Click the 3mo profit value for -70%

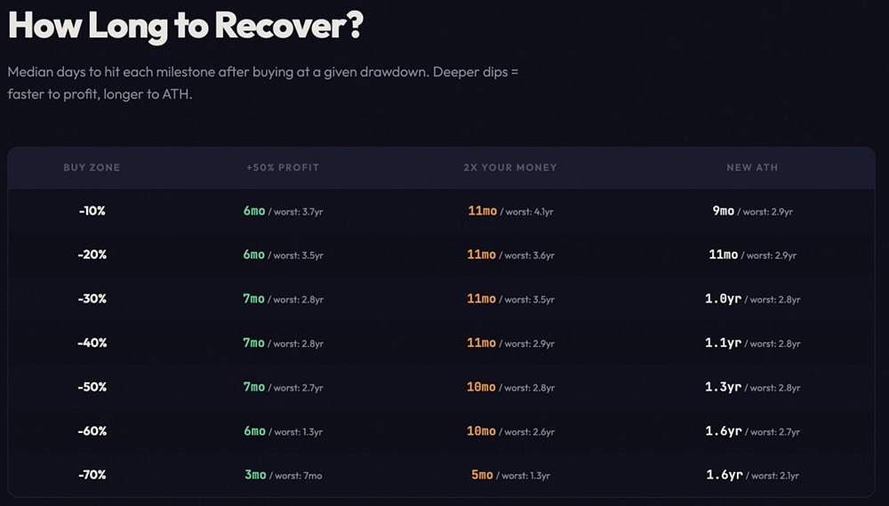(254, 475)
